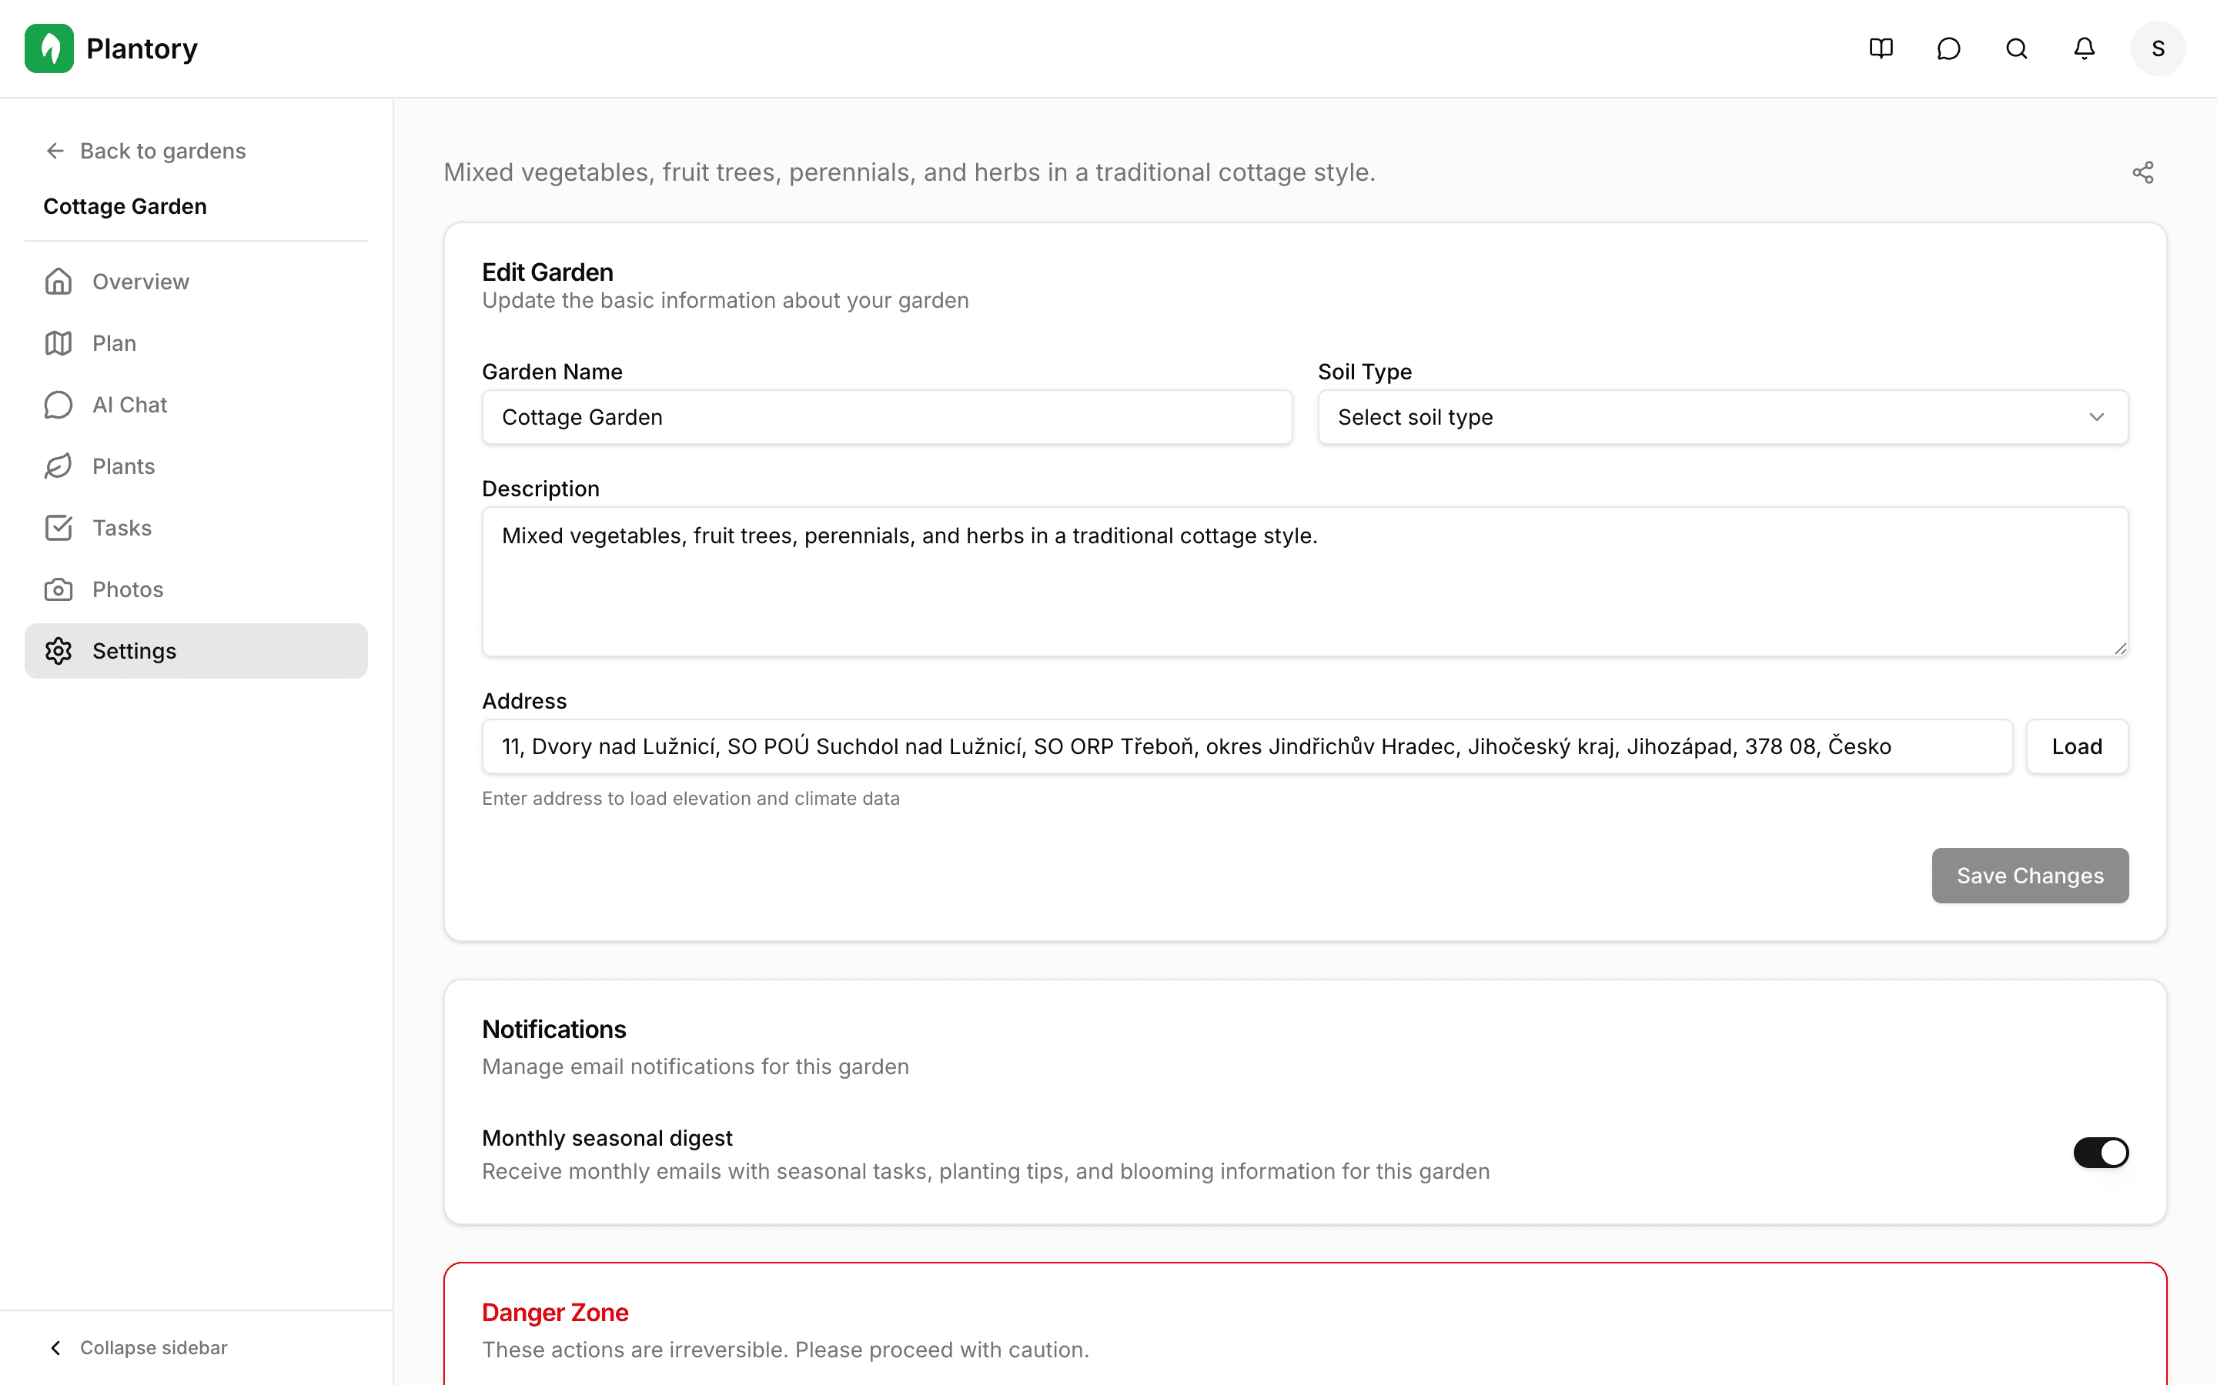Click the Photos camera icon in the sidebar
The height and width of the screenshot is (1385, 2217).
point(59,589)
